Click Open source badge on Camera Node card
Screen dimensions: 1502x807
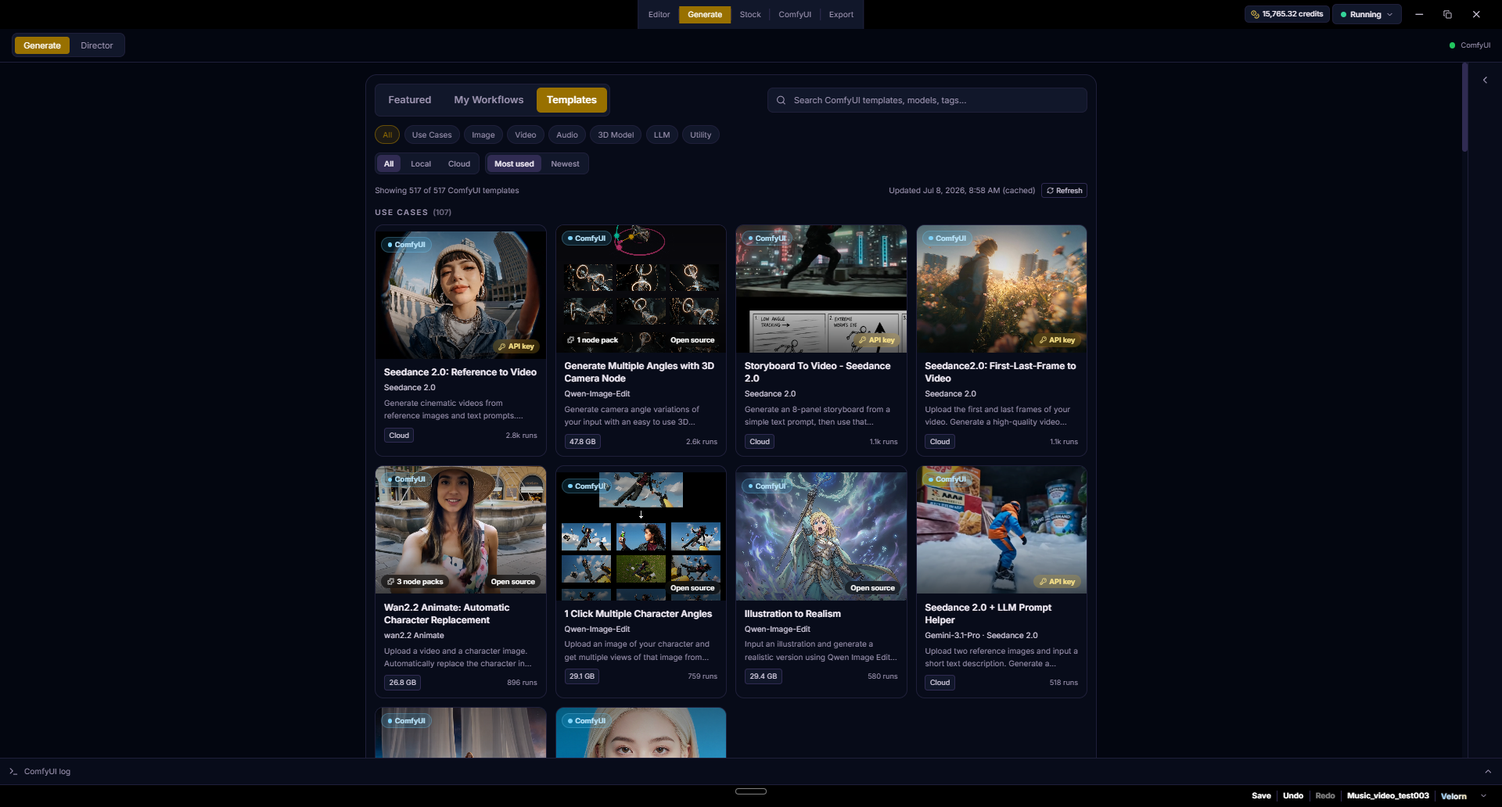click(x=692, y=340)
